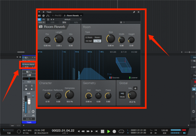Image resolution: width=196 pixels, height=136 pixels.
Task: Open the plugin settings gear icon
Action: pos(121,22)
